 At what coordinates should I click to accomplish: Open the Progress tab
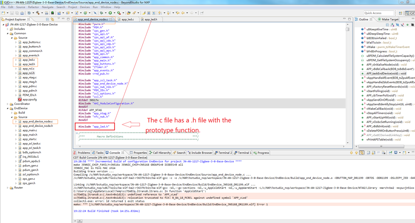point(261,153)
